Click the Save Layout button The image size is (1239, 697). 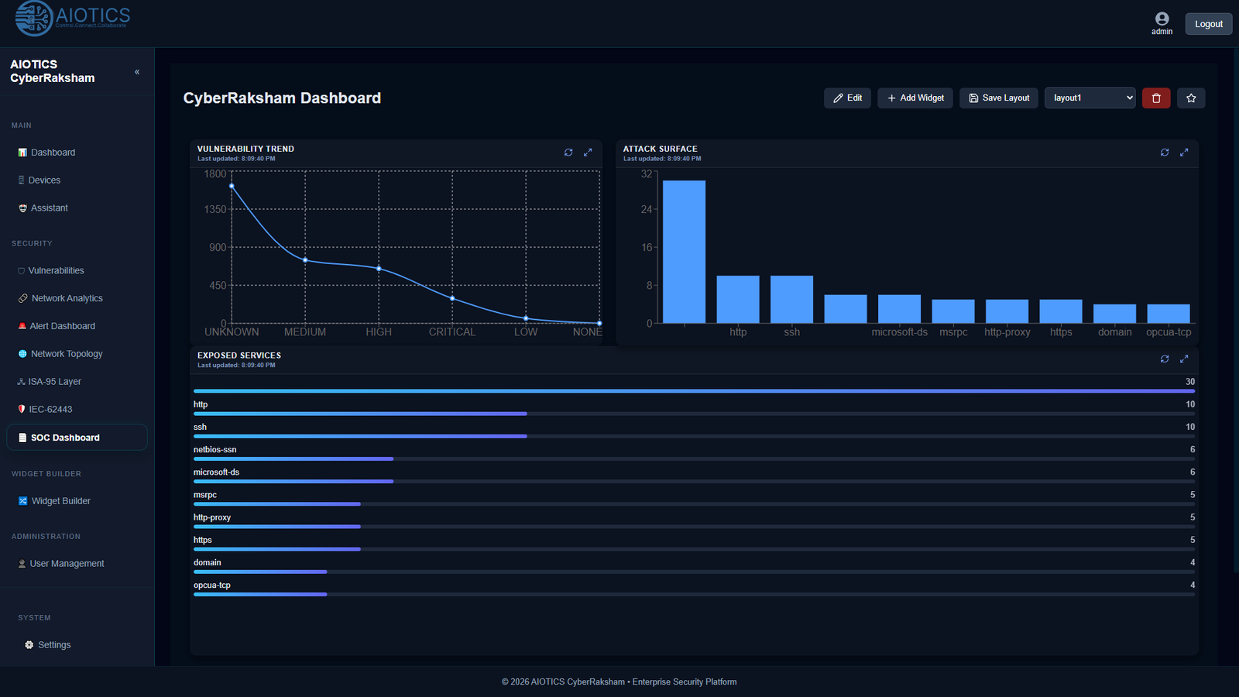click(x=999, y=98)
